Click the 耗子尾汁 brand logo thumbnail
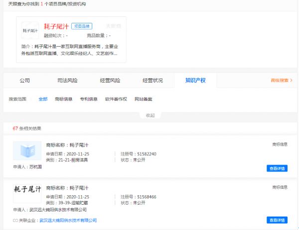The image size is (299, 230). (x=30, y=30)
